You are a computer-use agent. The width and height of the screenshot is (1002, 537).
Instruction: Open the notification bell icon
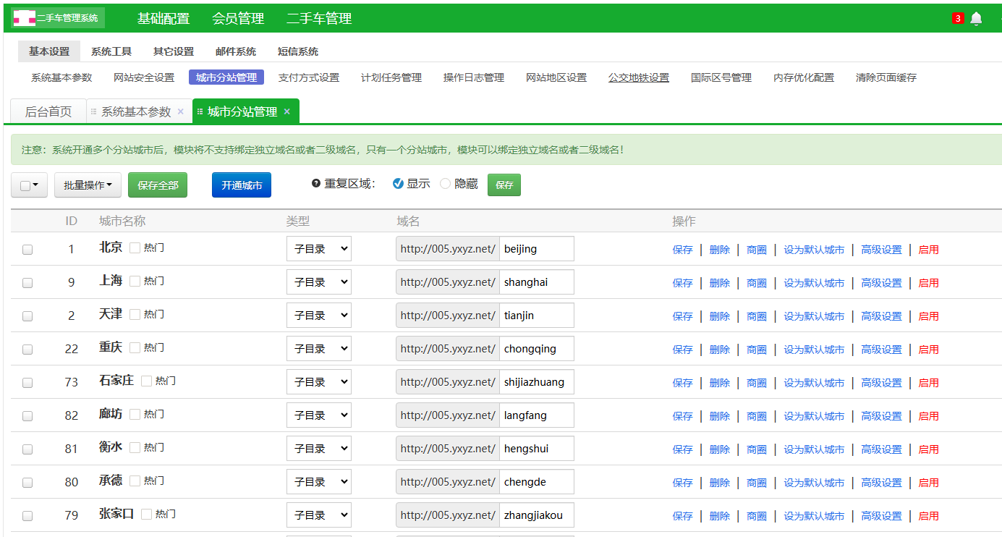(976, 18)
